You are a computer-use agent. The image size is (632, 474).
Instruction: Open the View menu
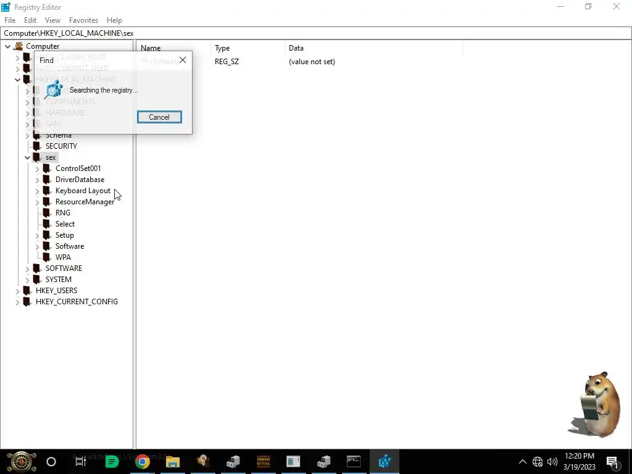coord(52,20)
